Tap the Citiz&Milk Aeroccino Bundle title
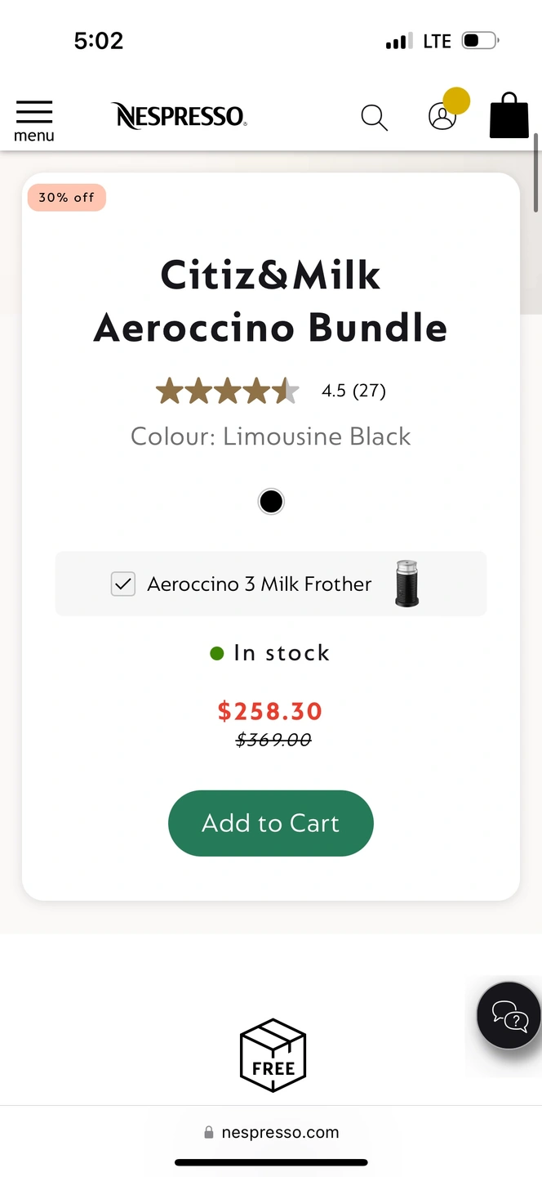 point(271,301)
